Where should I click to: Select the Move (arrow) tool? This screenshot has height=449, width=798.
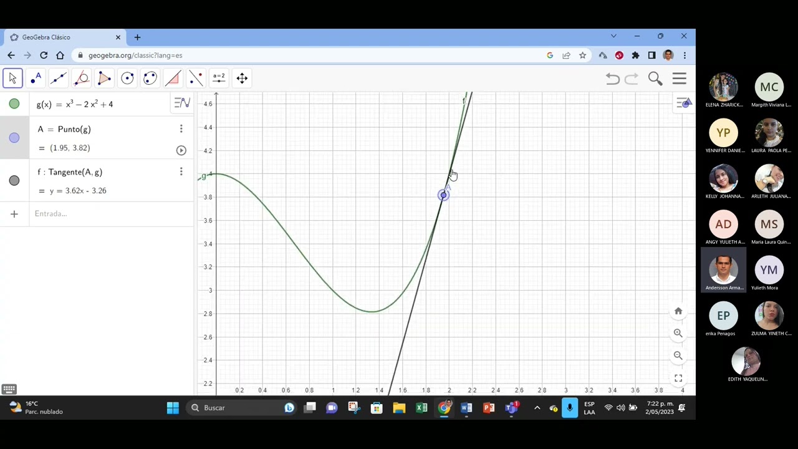(12, 78)
